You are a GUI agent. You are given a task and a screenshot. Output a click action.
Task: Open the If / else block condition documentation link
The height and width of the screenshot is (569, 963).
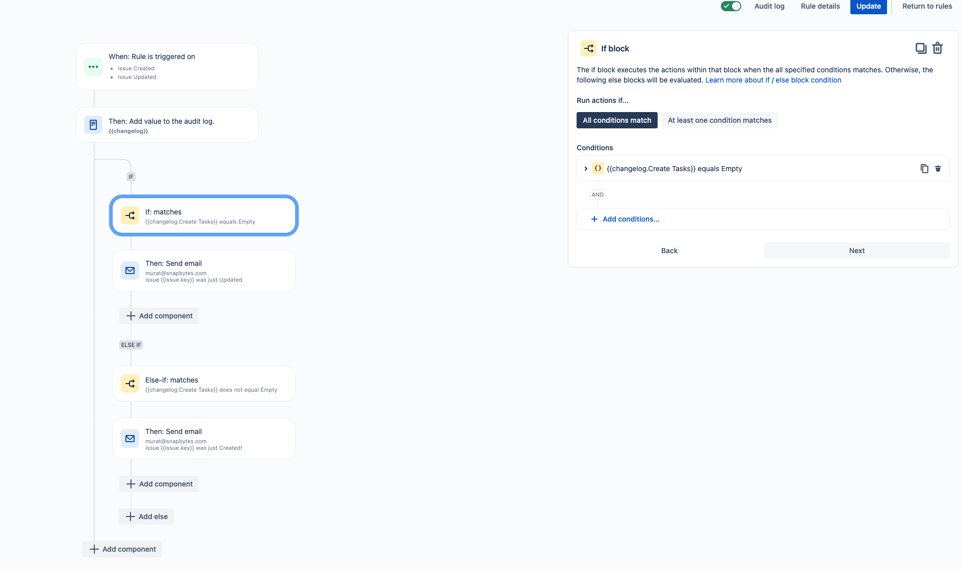(x=773, y=80)
